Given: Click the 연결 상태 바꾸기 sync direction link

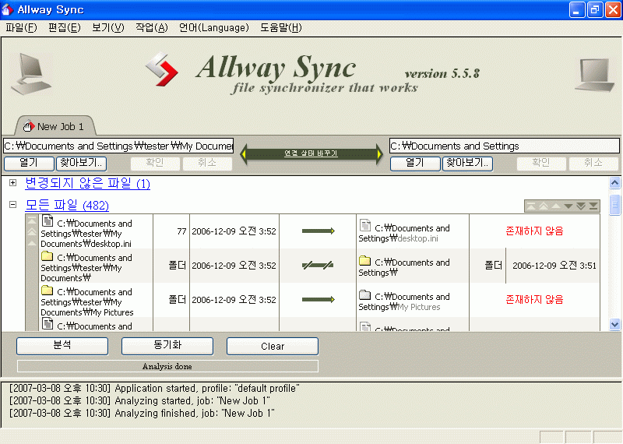Looking at the screenshot, I should [311, 153].
